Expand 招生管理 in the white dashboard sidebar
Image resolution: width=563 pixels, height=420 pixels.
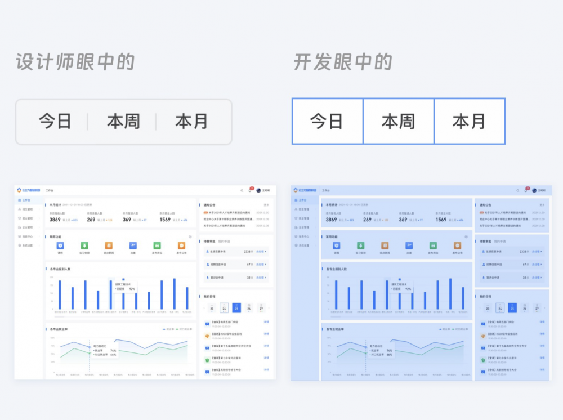[x=28, y=209]
